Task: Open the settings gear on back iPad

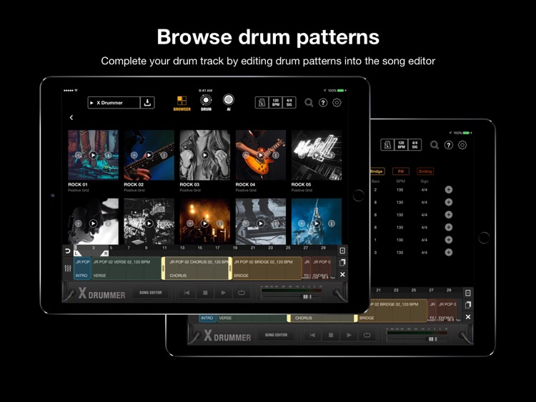Action: (x=462, y=145)
